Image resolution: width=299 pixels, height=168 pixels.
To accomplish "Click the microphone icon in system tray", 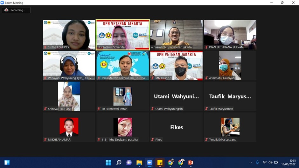I will (x=257, y=163).
